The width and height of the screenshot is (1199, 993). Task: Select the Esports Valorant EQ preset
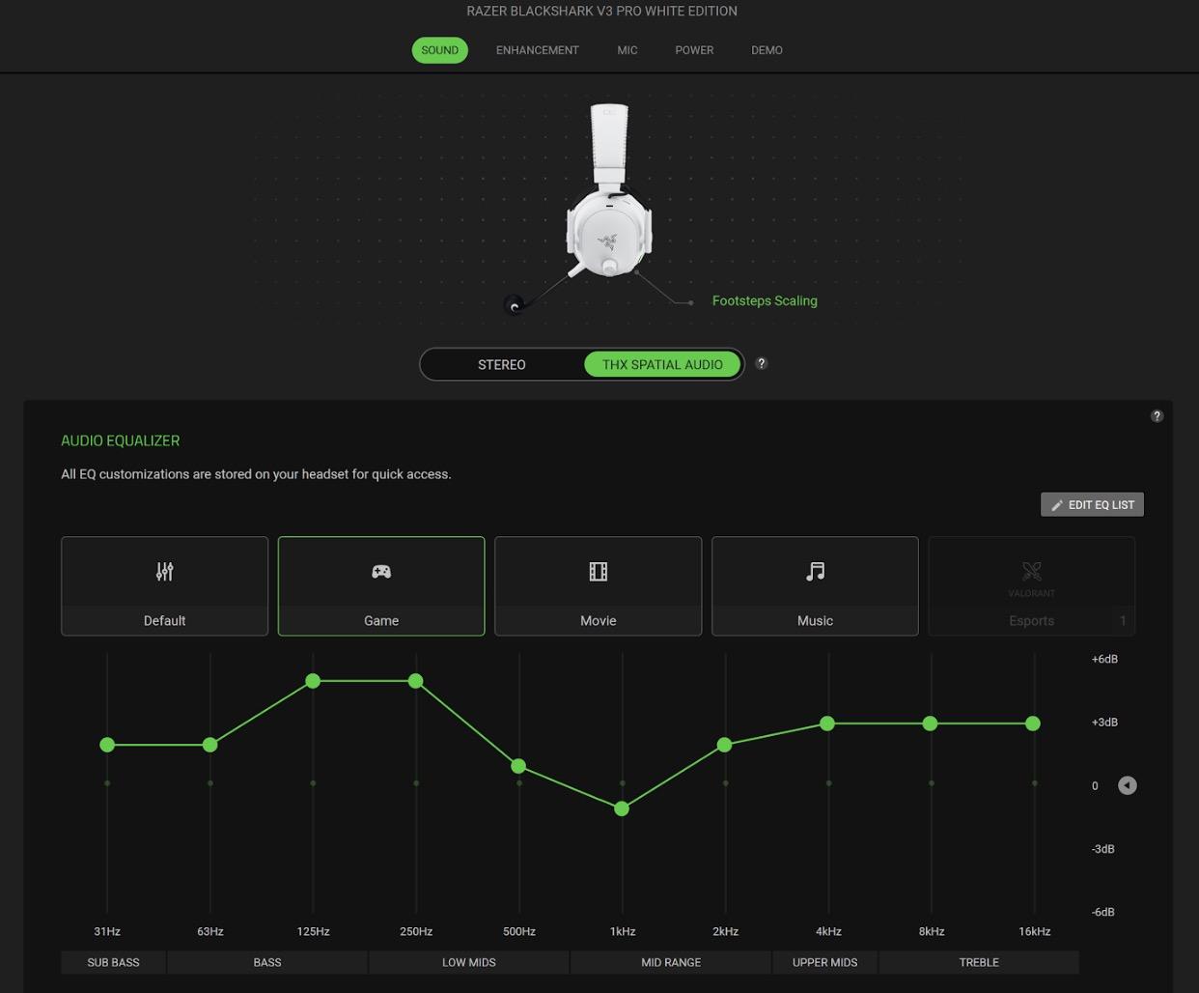pos(1031,586)
